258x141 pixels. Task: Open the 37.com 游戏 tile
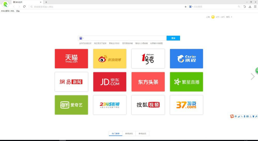[x=186, y=105]
